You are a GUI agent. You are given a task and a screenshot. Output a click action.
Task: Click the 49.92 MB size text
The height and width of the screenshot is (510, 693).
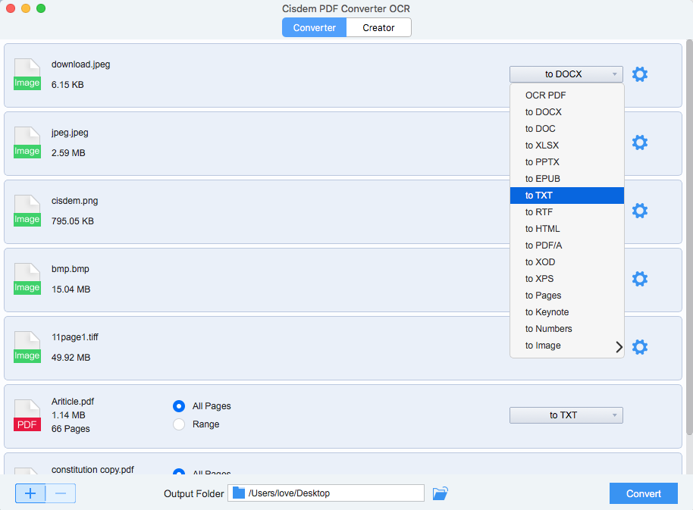coord(71,357)
